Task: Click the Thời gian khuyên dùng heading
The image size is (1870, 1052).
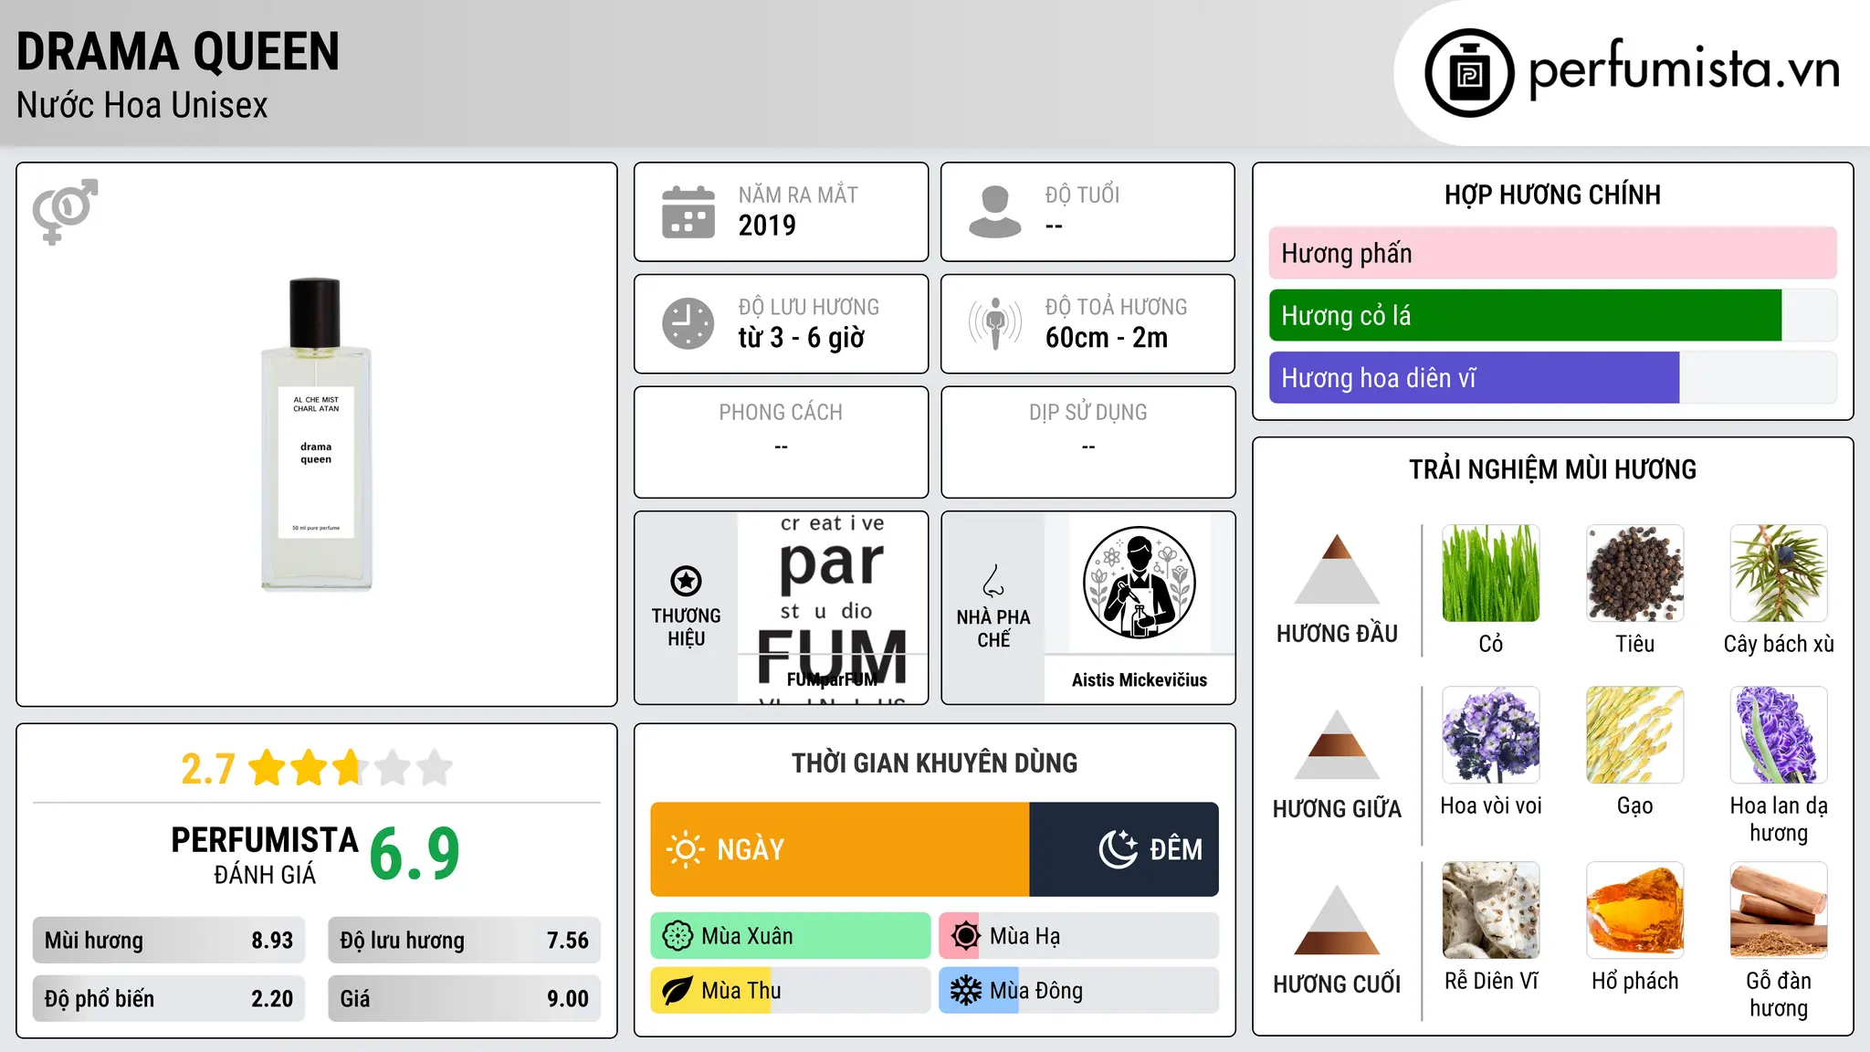Action: click(934, 763)
